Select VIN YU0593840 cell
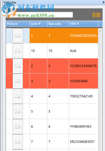Image resolution: width=105 pixels, height=151 pixels. [83, 81]
